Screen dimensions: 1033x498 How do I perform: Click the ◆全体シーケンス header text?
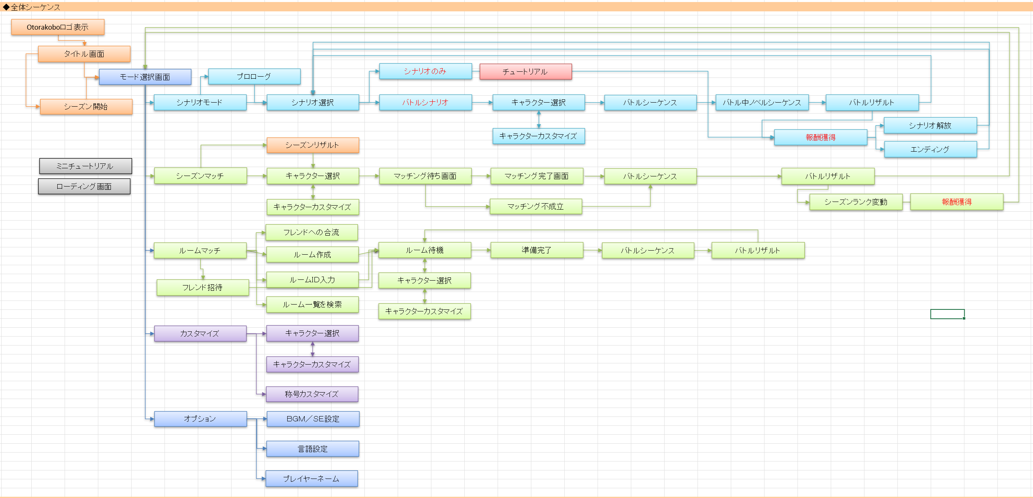point(32,7)
